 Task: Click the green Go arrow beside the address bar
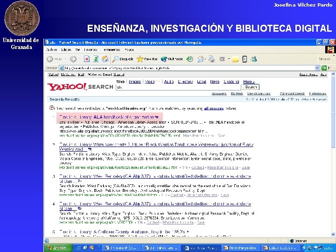click(324, 68)
